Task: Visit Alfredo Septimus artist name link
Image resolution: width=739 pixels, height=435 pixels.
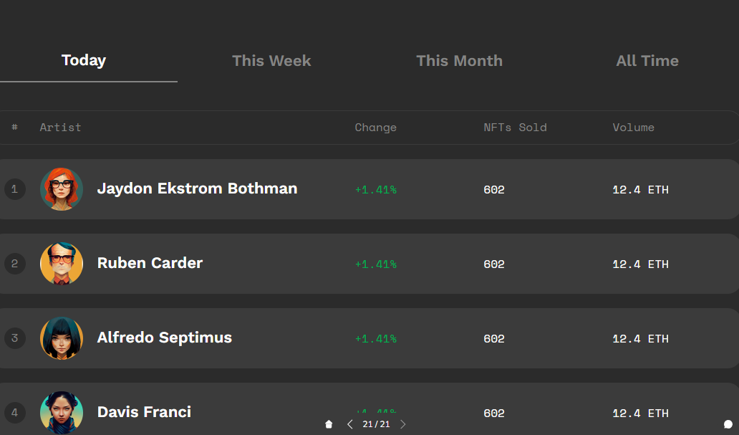Action: [x=165, y=338]
